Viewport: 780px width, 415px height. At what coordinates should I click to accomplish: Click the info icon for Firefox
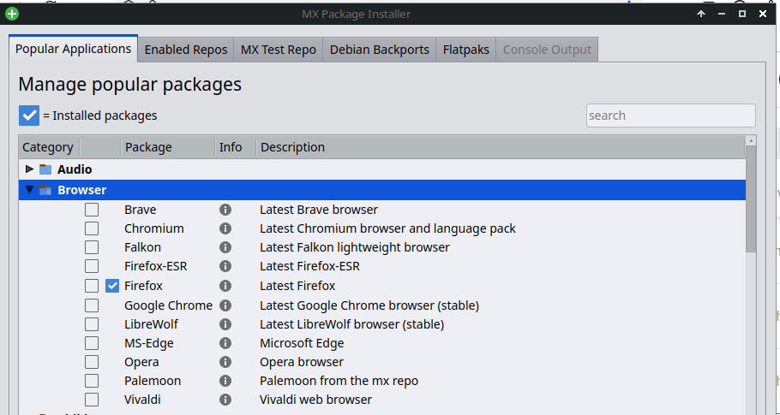[225, 286]
